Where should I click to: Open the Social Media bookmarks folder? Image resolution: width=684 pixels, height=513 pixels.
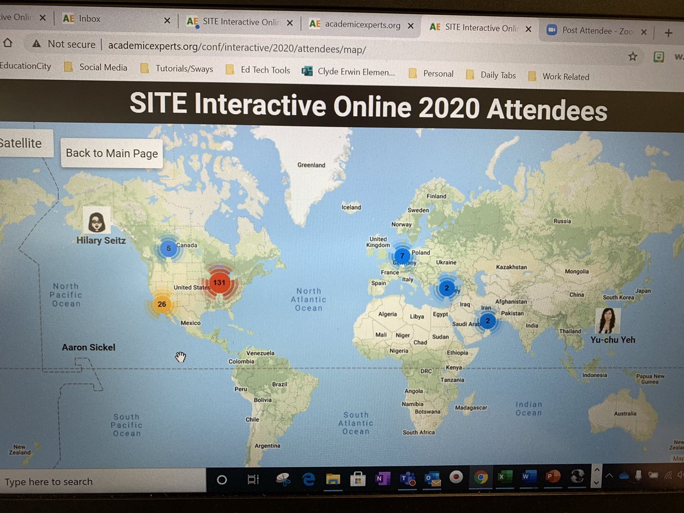(x=96, y=67)
